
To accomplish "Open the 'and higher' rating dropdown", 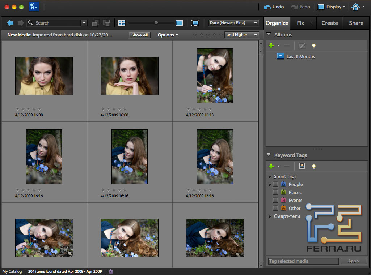I will pyautogui.click(x=241, y=35).
